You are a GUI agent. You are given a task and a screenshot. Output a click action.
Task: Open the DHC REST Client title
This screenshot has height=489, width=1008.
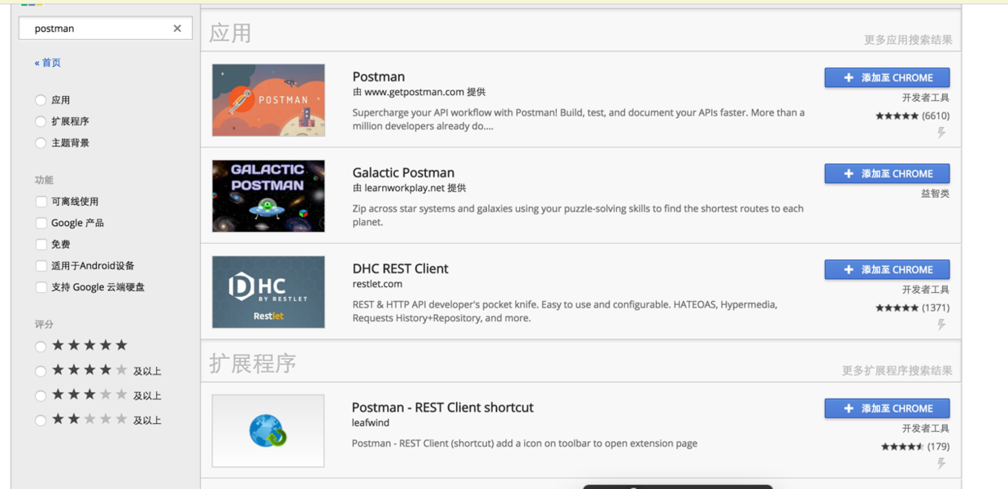pos(400,269)
